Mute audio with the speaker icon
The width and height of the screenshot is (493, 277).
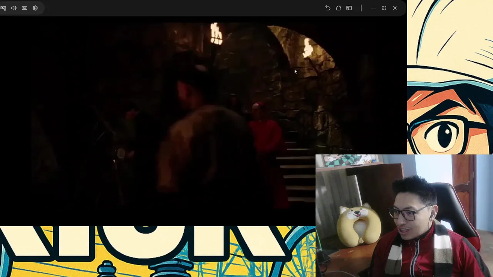tap(14, 8)
